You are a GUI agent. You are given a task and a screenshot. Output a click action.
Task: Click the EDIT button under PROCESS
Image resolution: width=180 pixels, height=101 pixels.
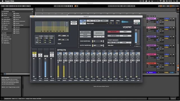point(136,24)
